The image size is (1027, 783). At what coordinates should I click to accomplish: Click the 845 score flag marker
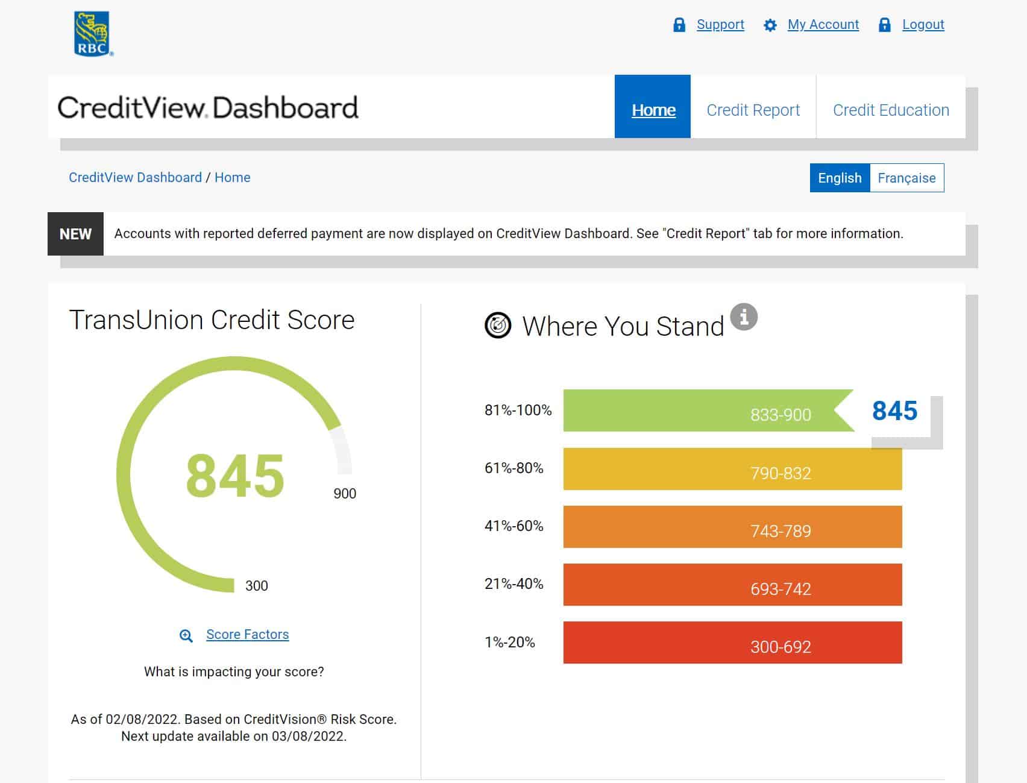[896, 412]
